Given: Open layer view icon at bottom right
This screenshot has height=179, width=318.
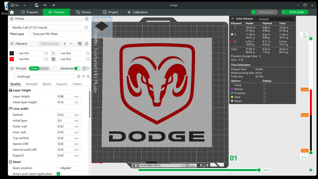Looking at the screenshot, I should point(311,170).
